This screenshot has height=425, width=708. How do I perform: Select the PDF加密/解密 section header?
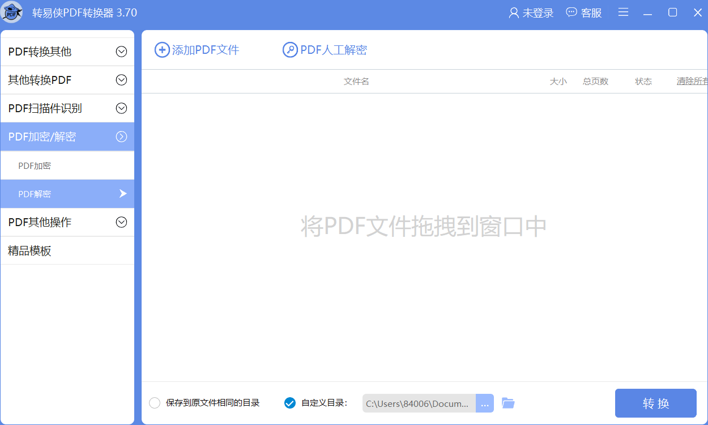click(x=67, y=137)
